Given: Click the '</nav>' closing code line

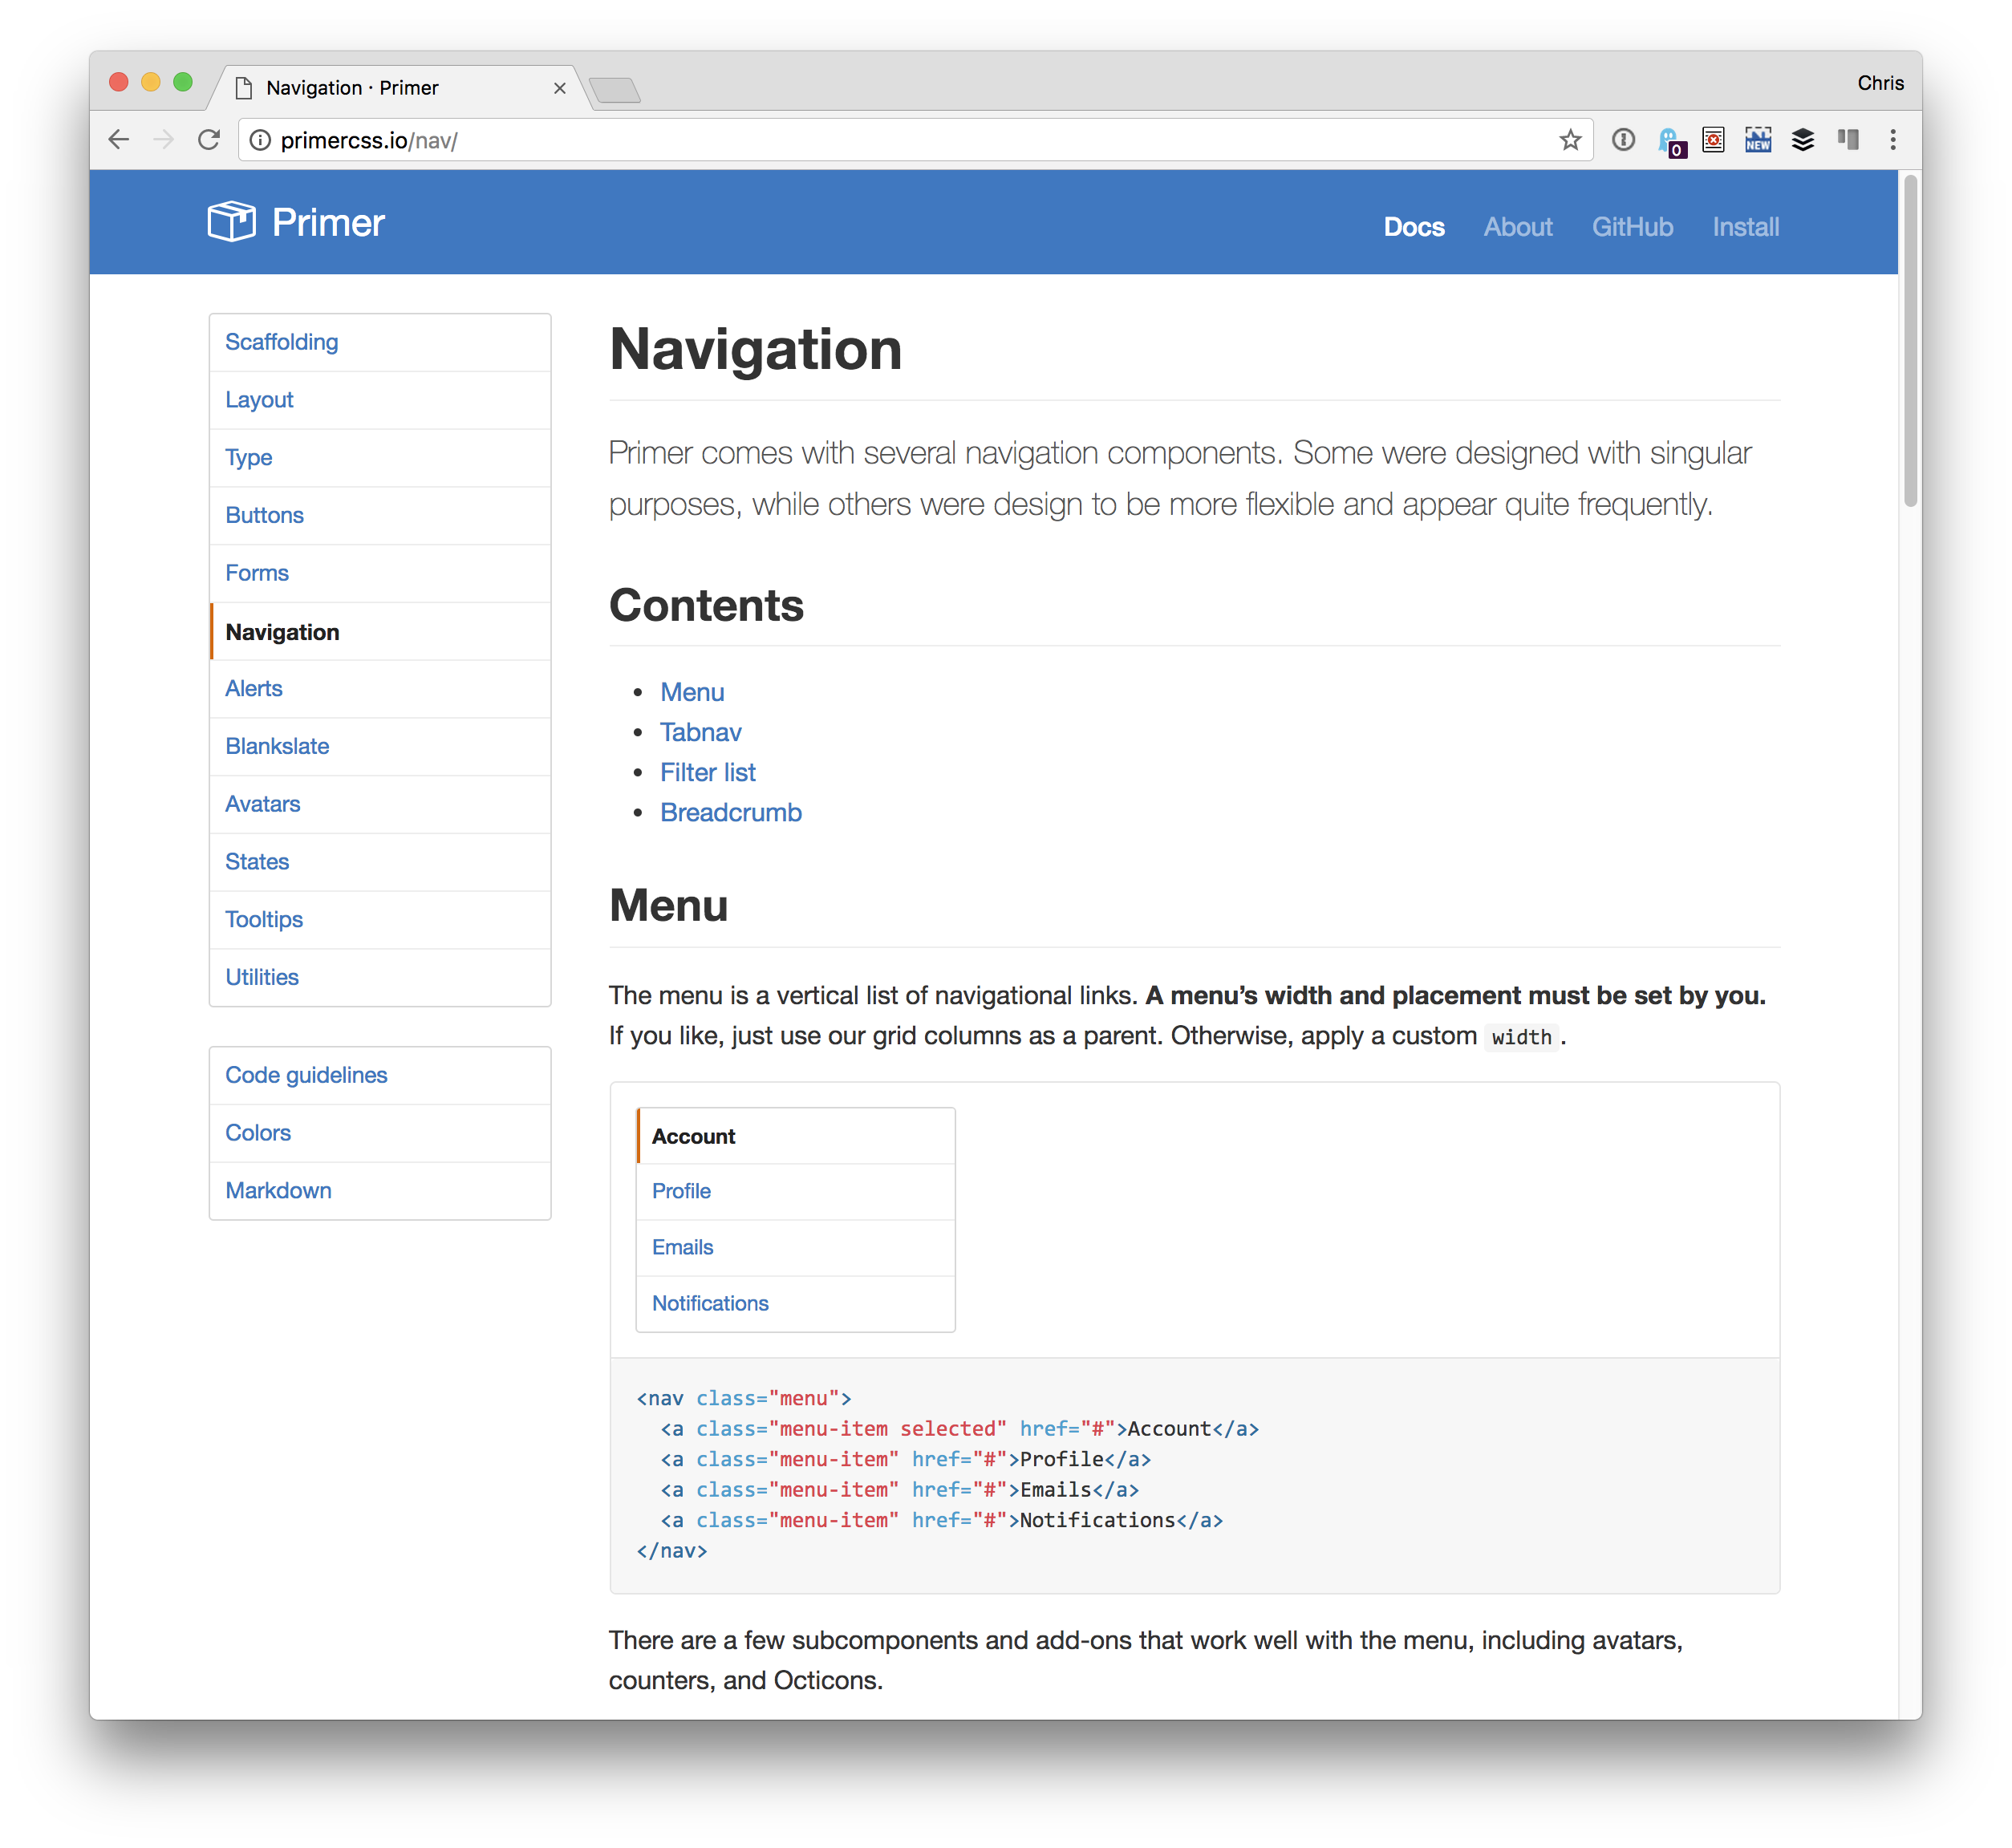Looking at the screenshot, I should [x=672, y=1551].
